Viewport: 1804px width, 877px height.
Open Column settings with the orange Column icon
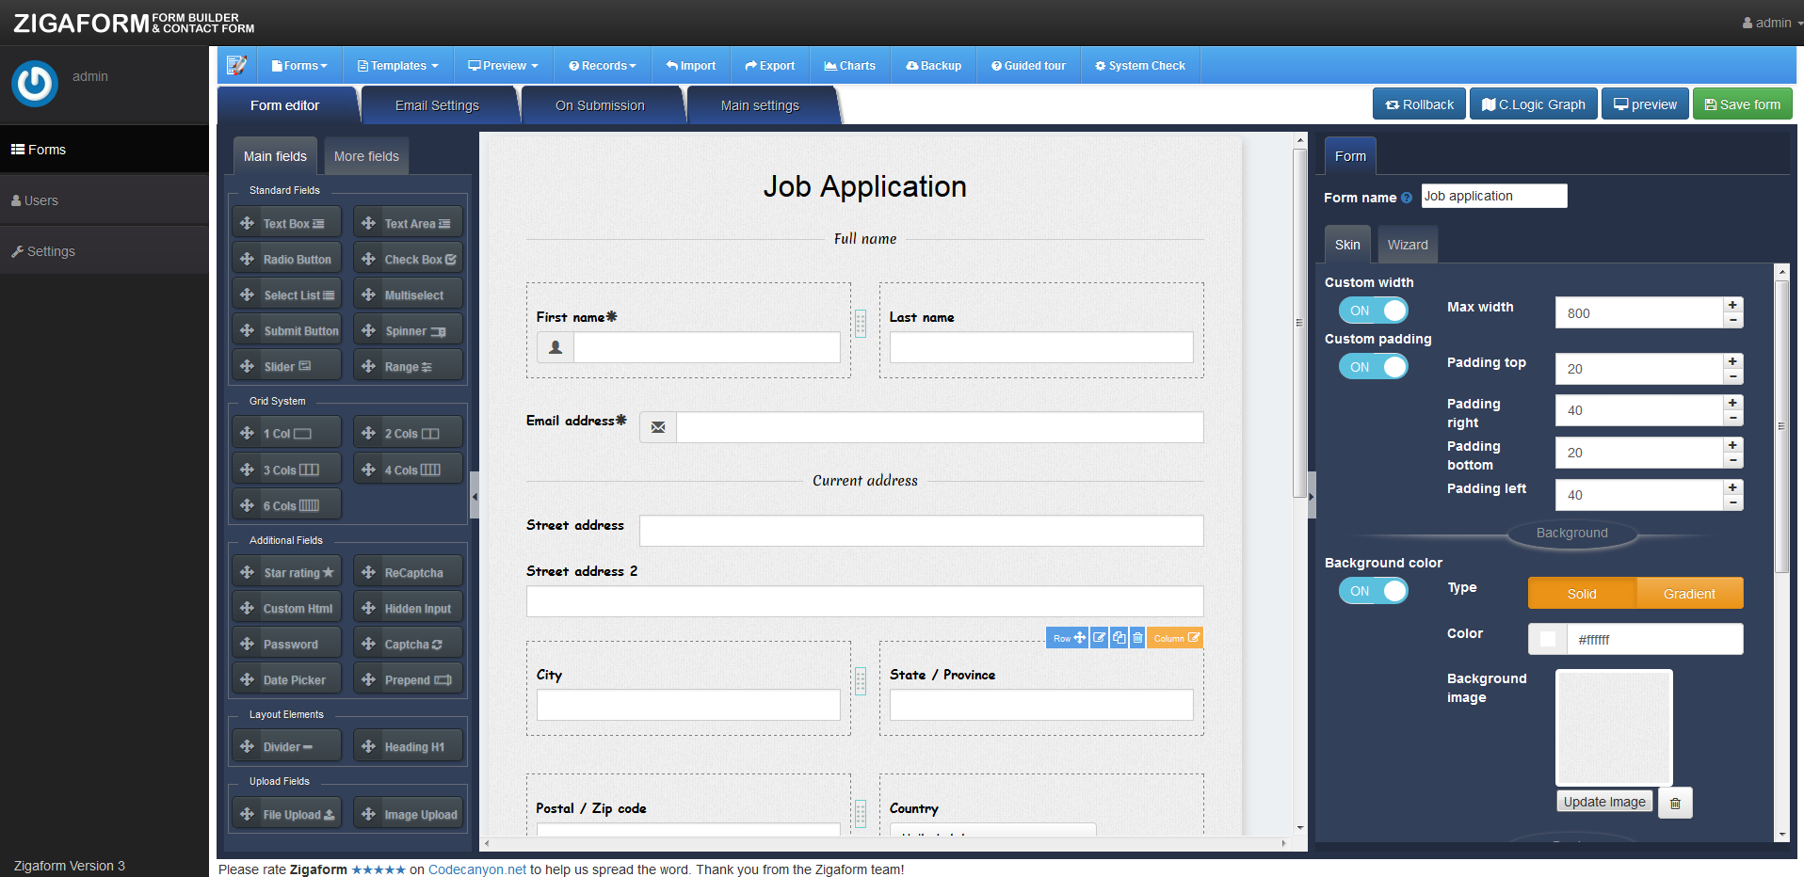pyautogui.click(x=1174, y=637)
